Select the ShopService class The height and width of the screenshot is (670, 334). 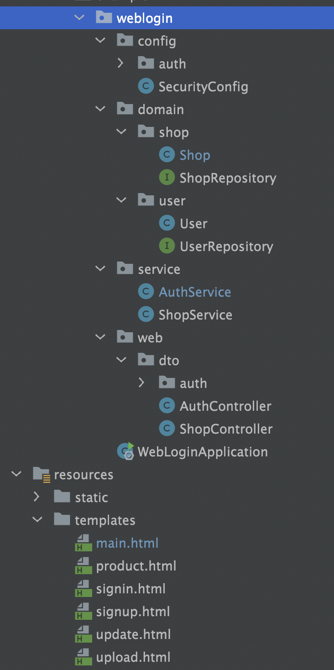pos(195,315)
